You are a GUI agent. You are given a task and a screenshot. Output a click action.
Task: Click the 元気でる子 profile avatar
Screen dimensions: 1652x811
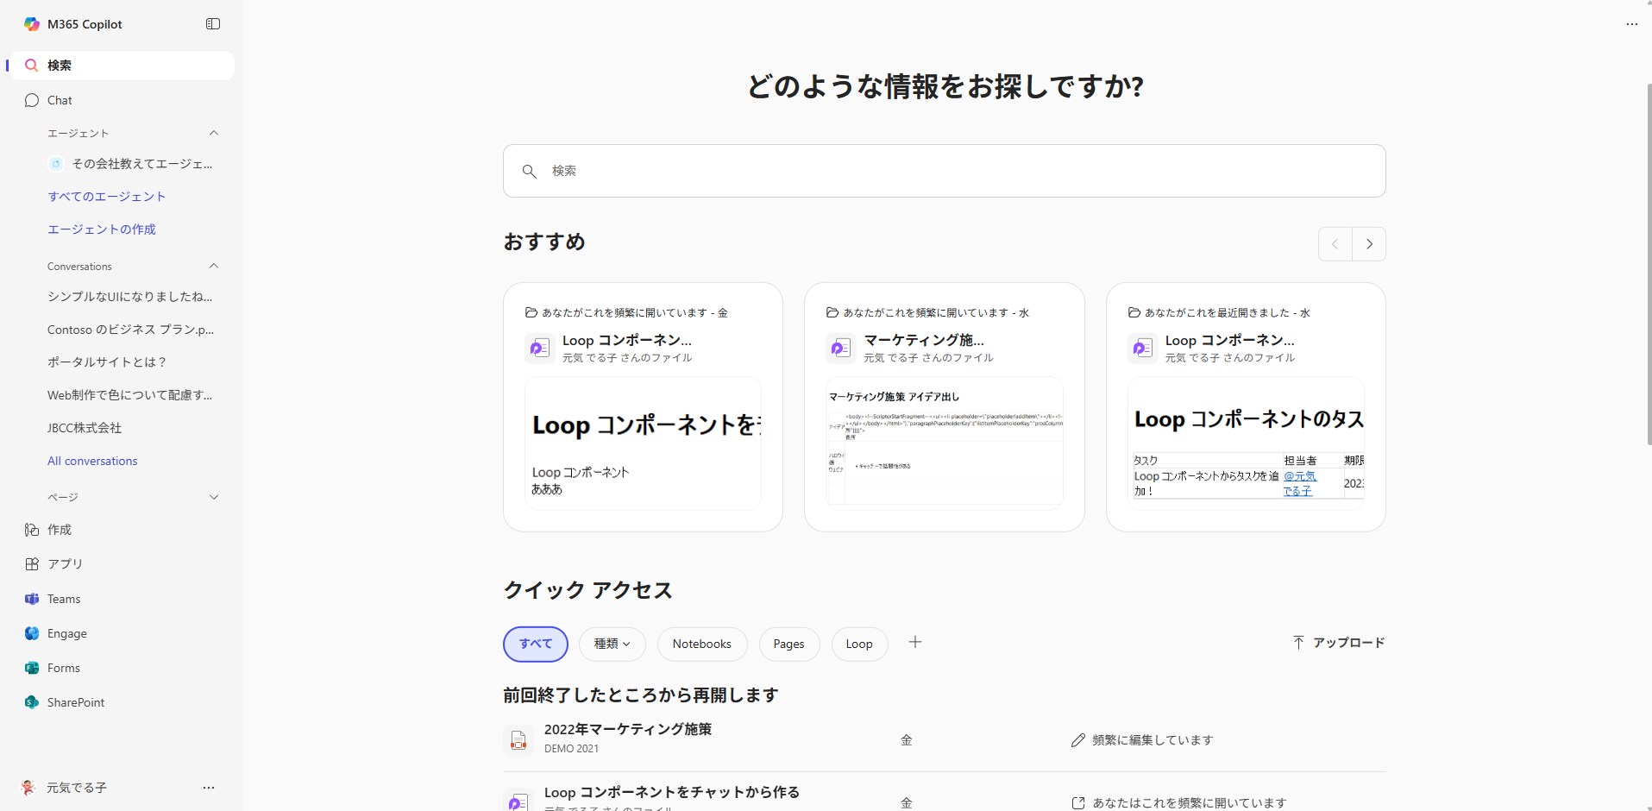[x=28, y=788]
